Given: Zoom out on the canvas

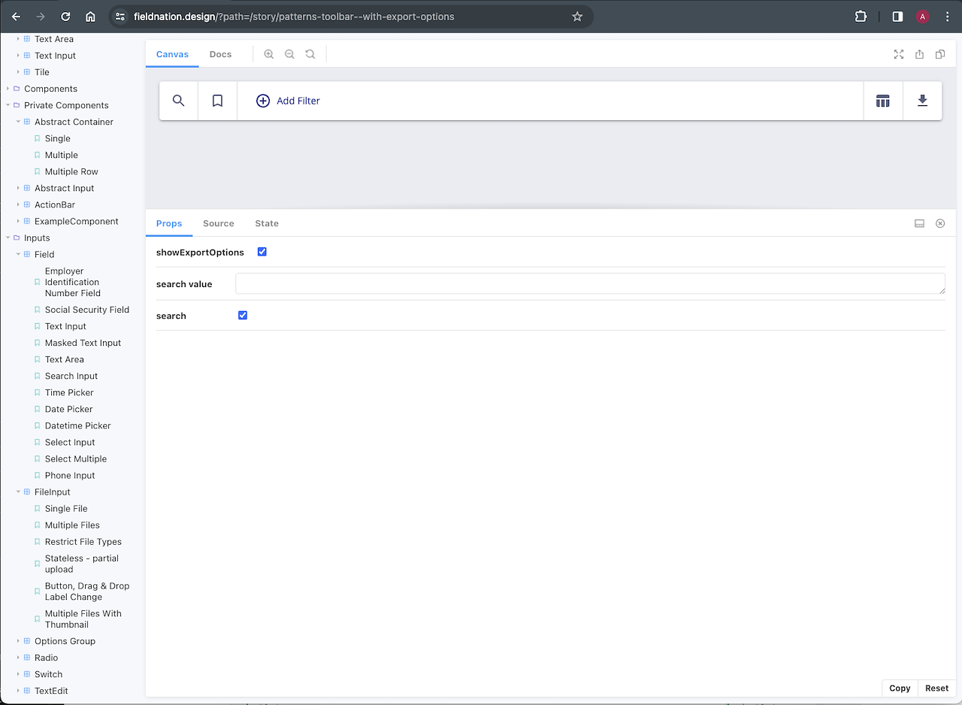Looking at the screenshot, I should click(x=289, y=54).
